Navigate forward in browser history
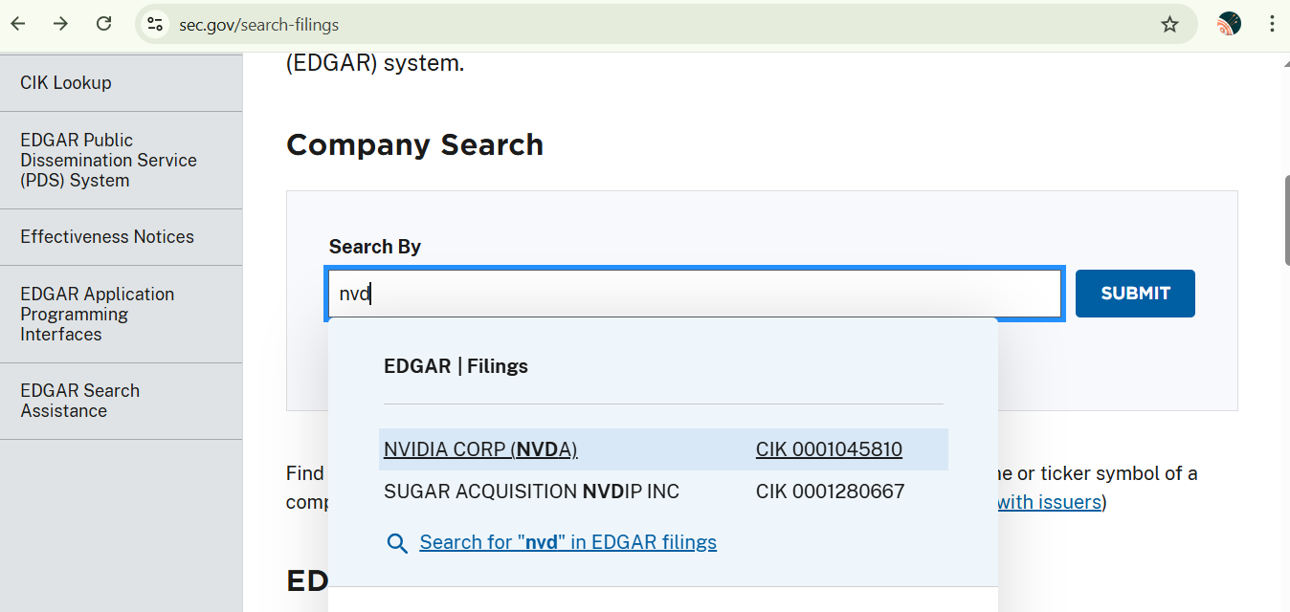The width and height of the screenshot is (1290, 612). [60, 23]
